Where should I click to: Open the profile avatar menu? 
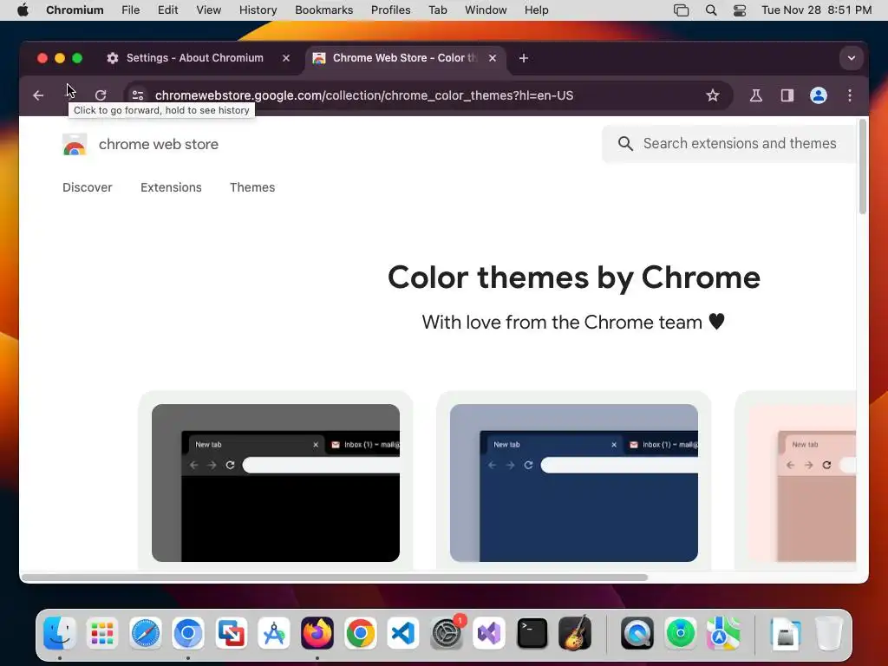(819, 95)
